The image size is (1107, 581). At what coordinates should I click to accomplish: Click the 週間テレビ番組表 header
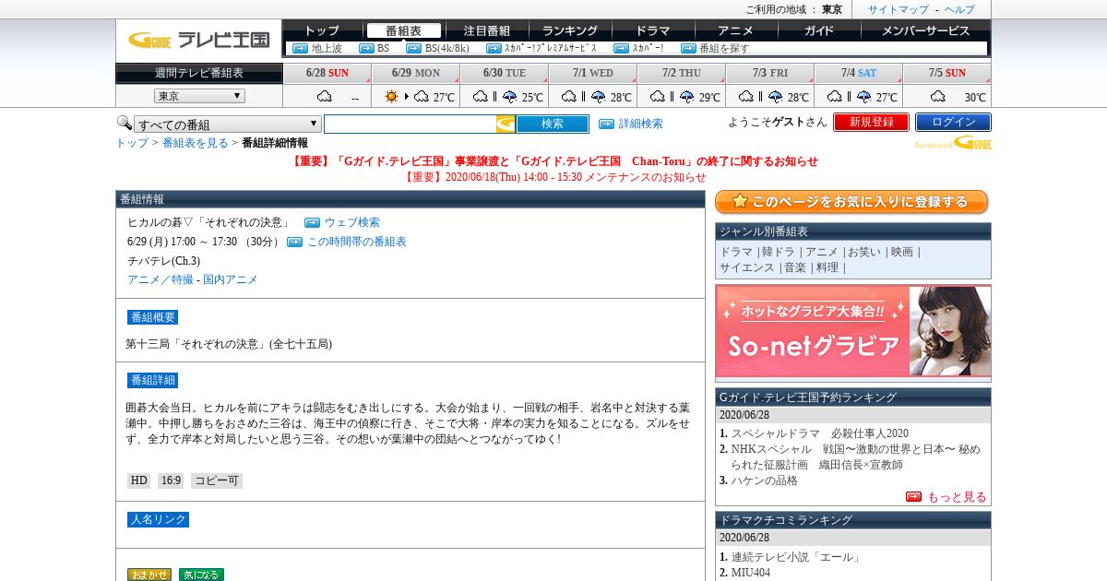[x=199, y=73]
